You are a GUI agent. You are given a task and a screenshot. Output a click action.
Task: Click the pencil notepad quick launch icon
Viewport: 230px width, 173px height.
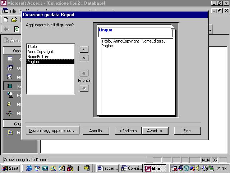pyautogui.click(x=61, y=168)
